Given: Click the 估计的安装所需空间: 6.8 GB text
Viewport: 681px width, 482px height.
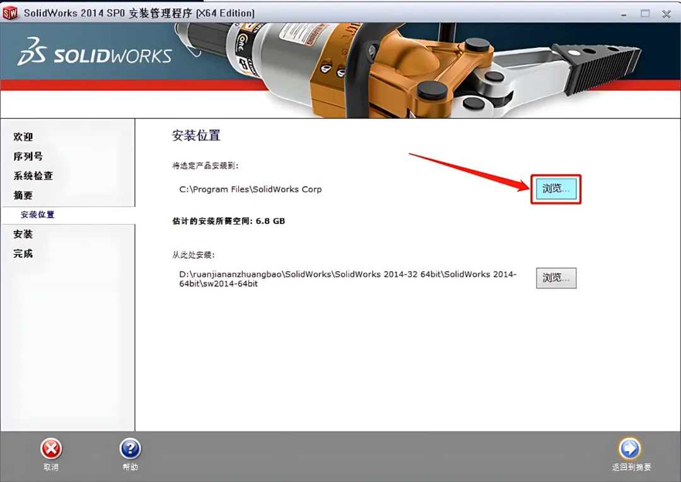Looking at the screenshot, I should pyautogui.click(x=228, y=221).
